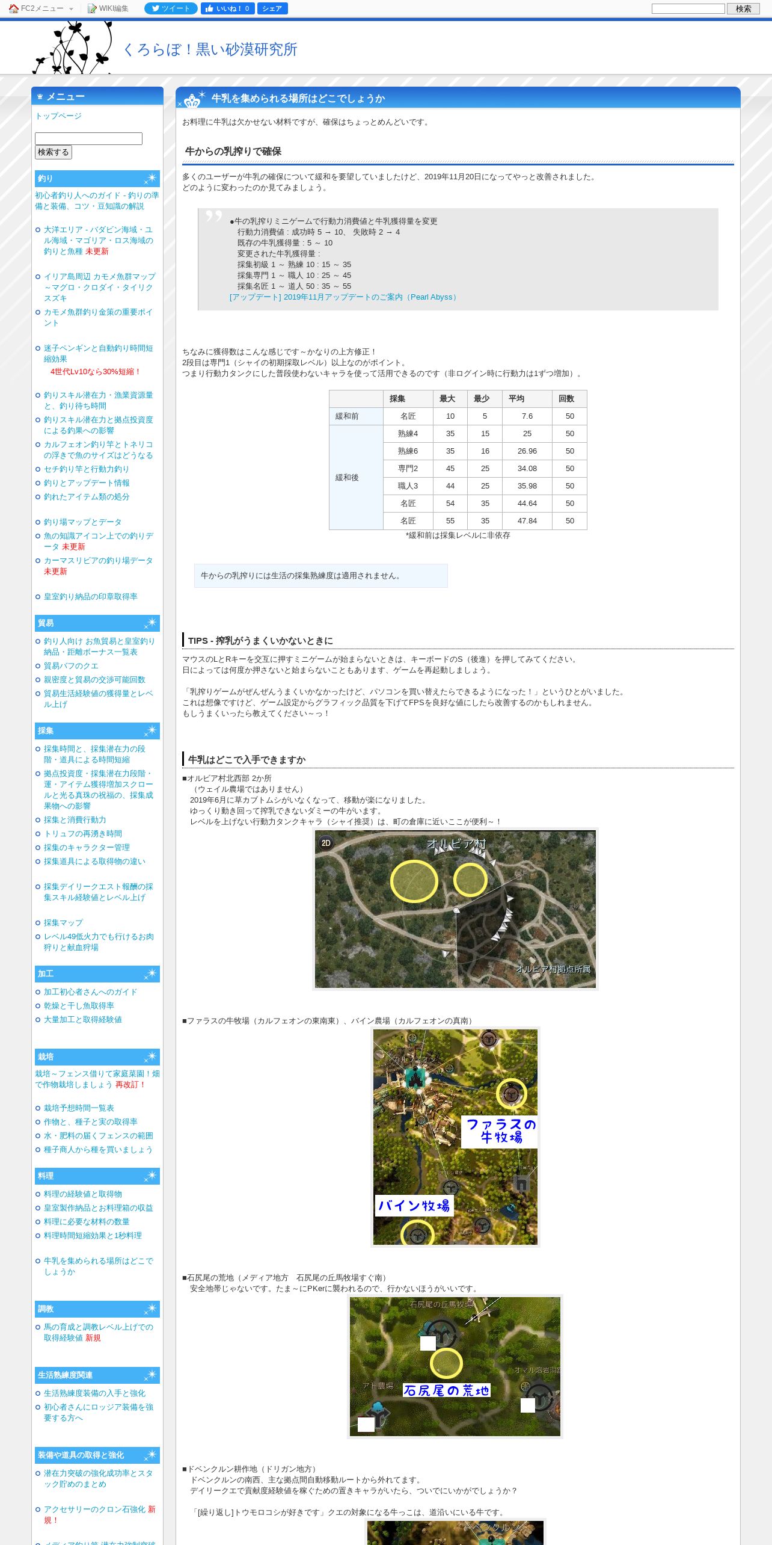Open トリュフの再湧き時間 link
Image resolution: width=772 pixels, height=1545 pixels.
82,833
